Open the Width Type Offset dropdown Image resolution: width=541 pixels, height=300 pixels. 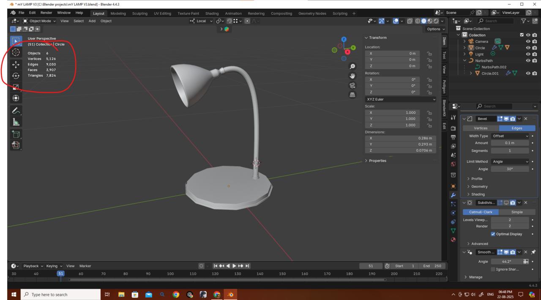(510, 136)
